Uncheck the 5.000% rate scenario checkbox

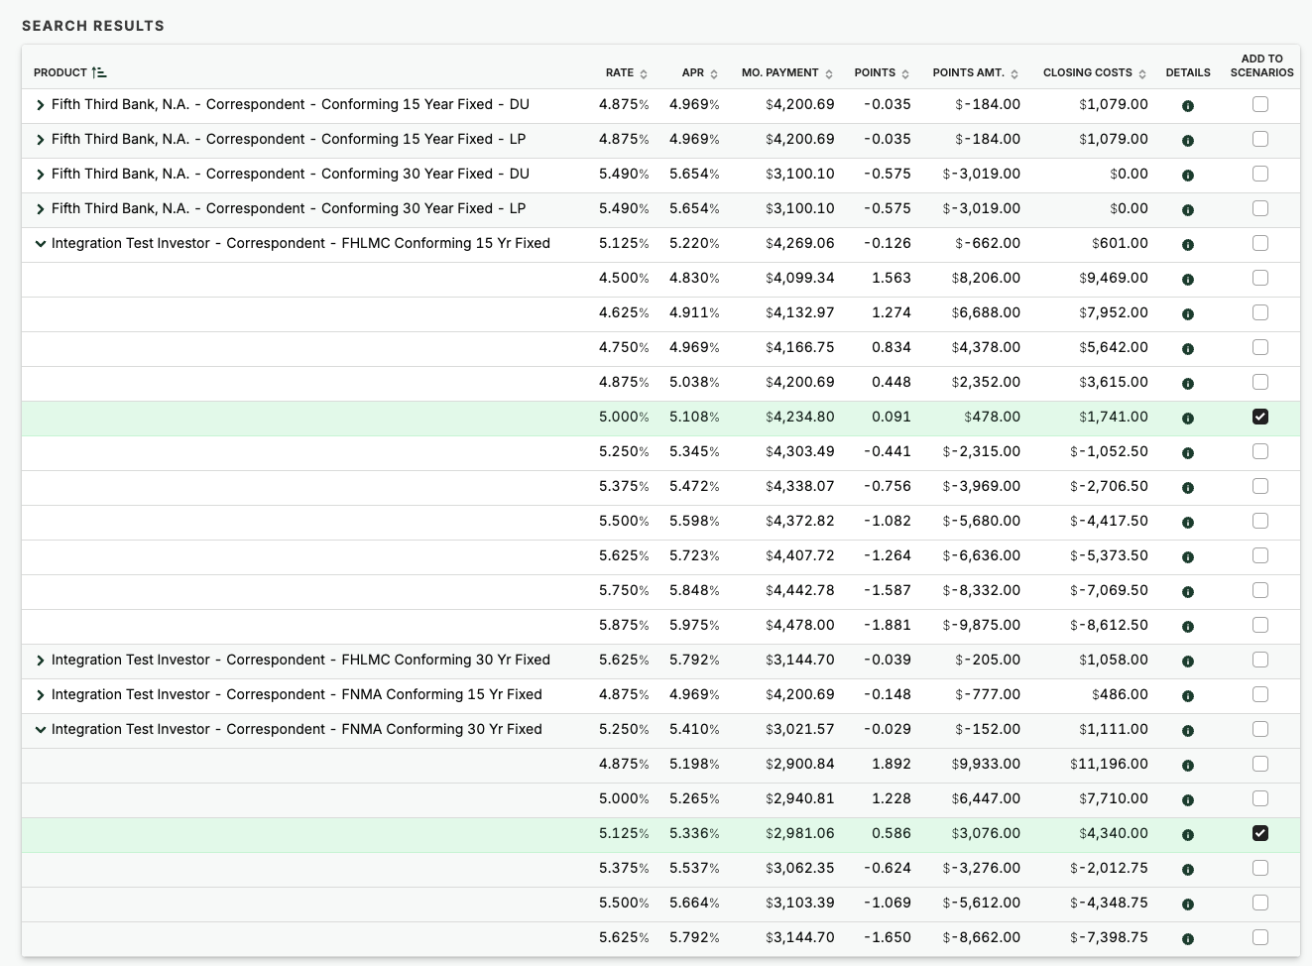tap(1259, 417)
